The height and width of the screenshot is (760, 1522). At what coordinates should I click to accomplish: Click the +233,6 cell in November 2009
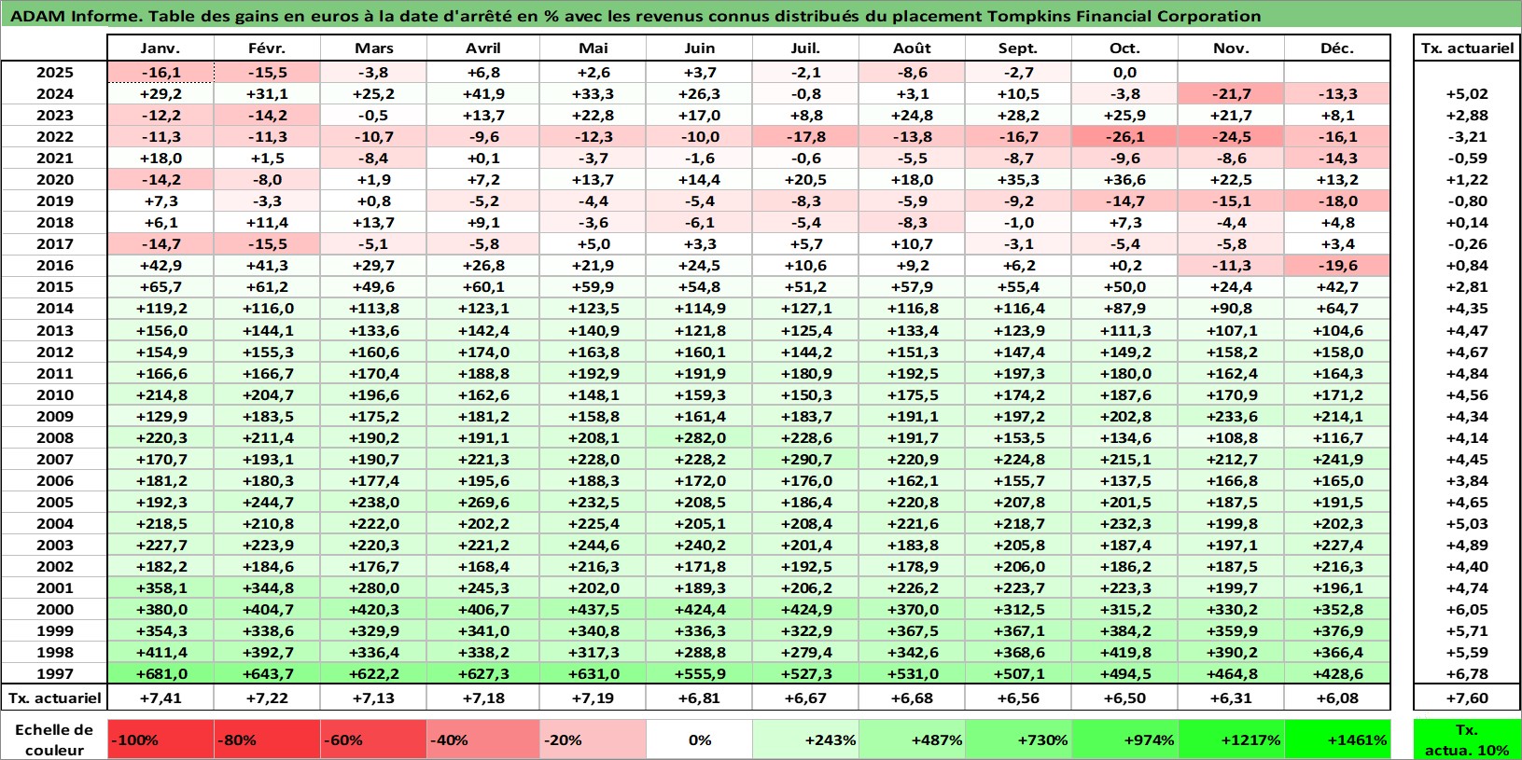[x=1231, y=416]
